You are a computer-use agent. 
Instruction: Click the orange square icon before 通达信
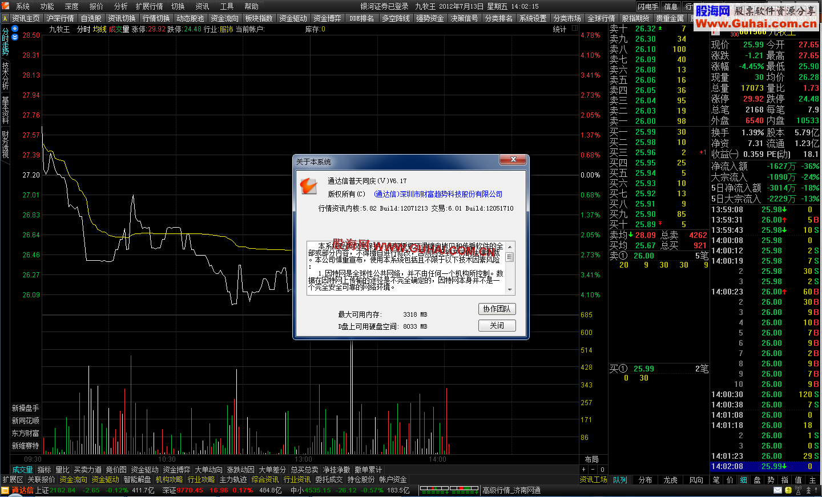tap(5, 490)
